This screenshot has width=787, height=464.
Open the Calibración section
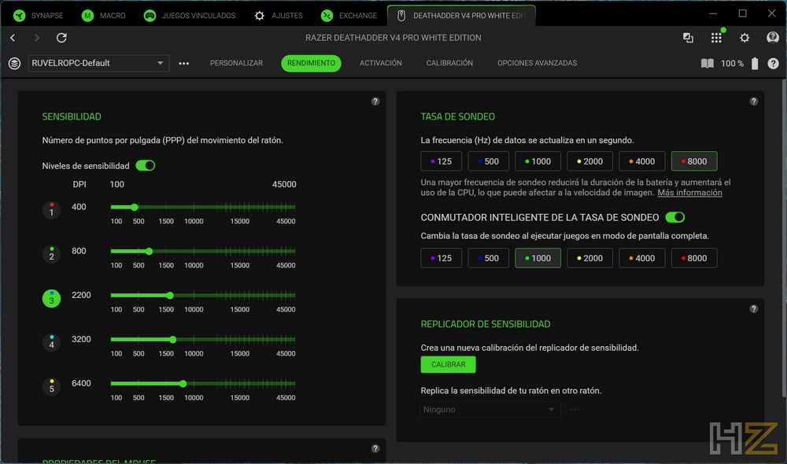point(449,63)
